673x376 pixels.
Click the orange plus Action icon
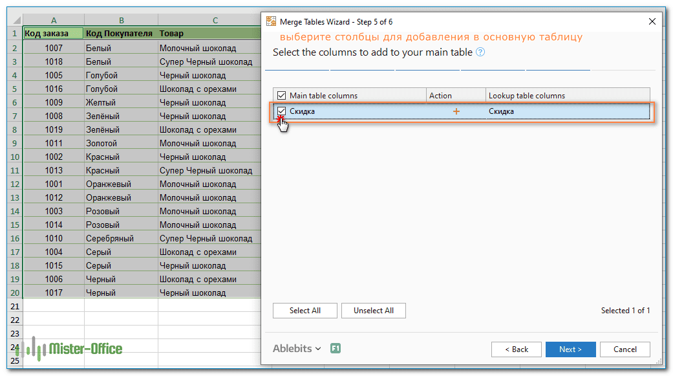point(456,111)
